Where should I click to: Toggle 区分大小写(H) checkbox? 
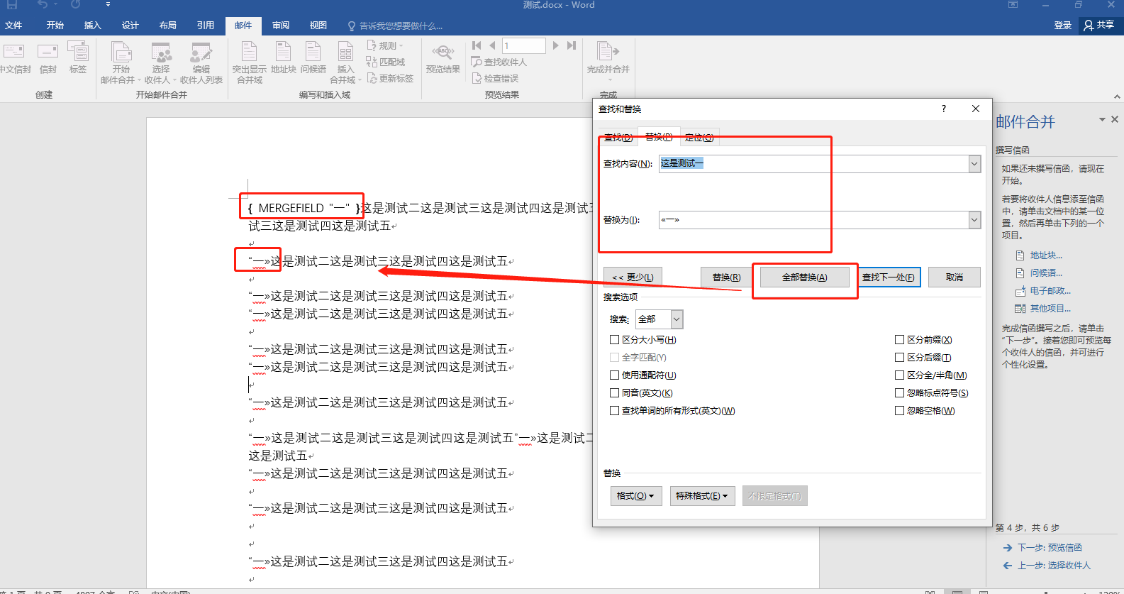(x=615, y=340)
